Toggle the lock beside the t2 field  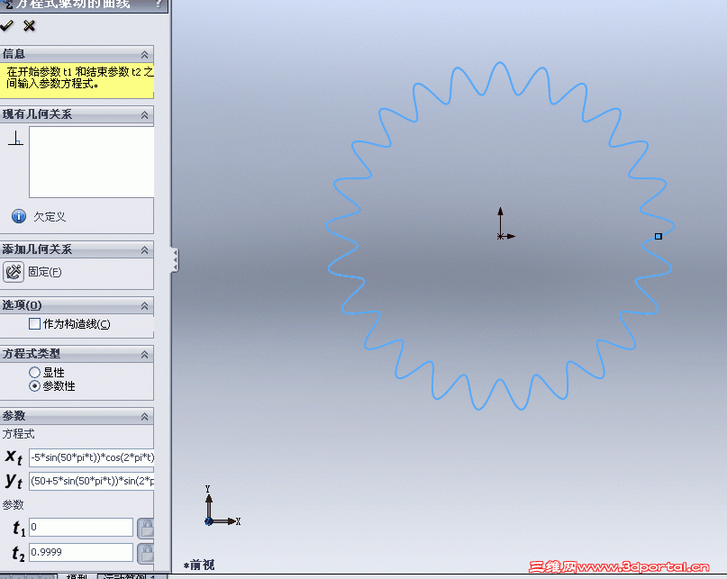(x=146, y=554)
